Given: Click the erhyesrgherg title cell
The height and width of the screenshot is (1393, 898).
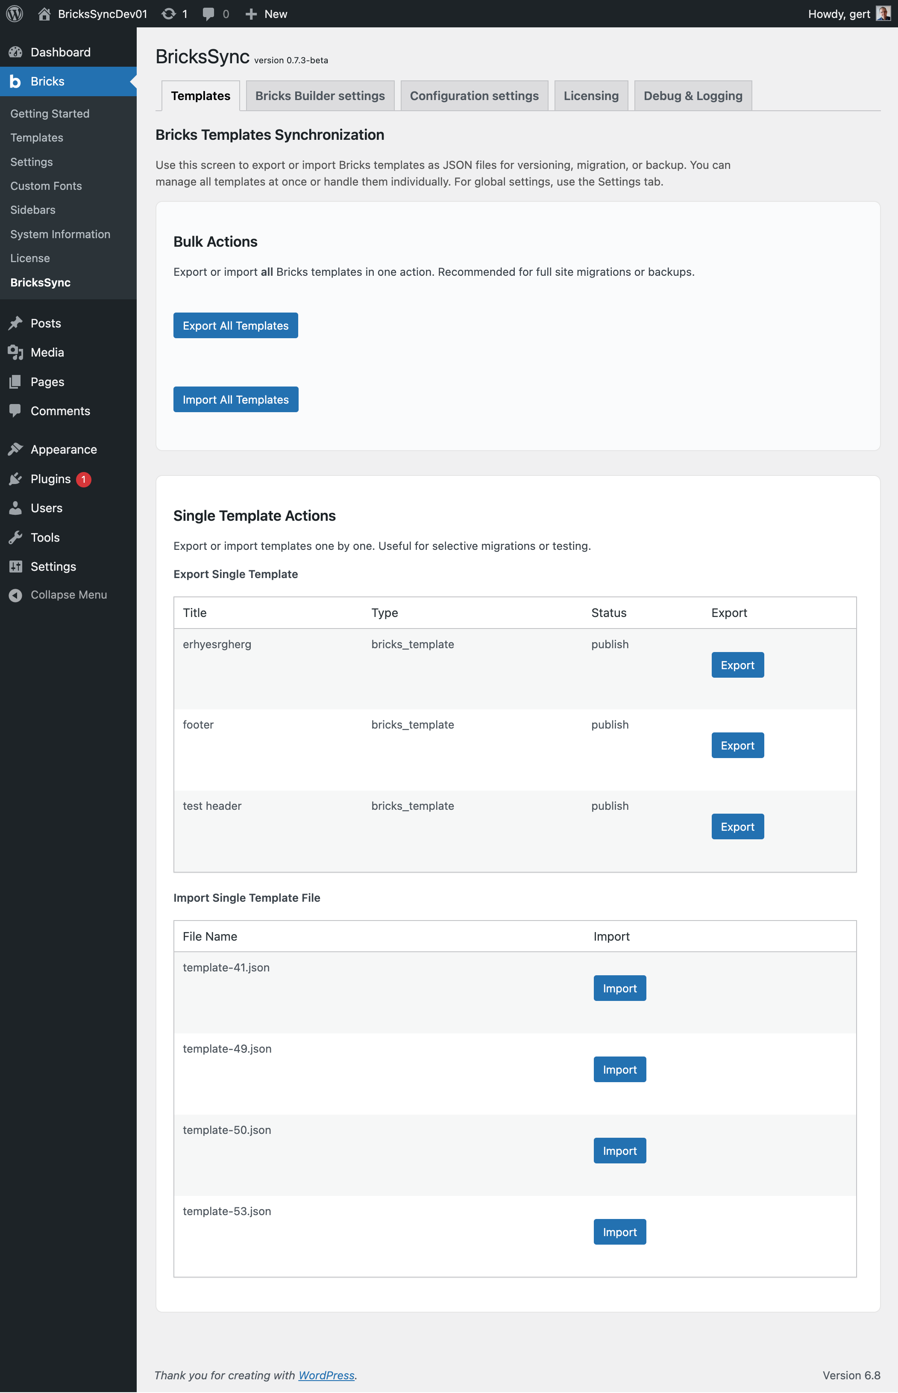Looking at the screenshot, I should point(217,644).
